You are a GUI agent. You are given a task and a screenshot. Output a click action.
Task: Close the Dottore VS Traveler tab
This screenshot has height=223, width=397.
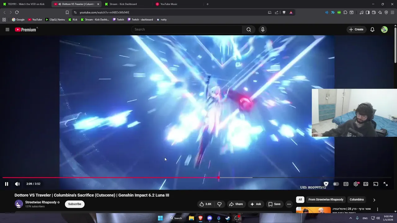tap(98, 4)
